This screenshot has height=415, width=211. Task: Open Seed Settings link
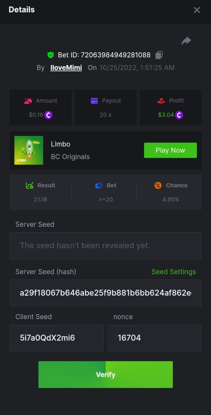tap(174, 272)
